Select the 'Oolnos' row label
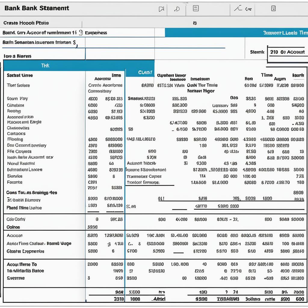Screen dimensions: 308x308 [13, 227]
